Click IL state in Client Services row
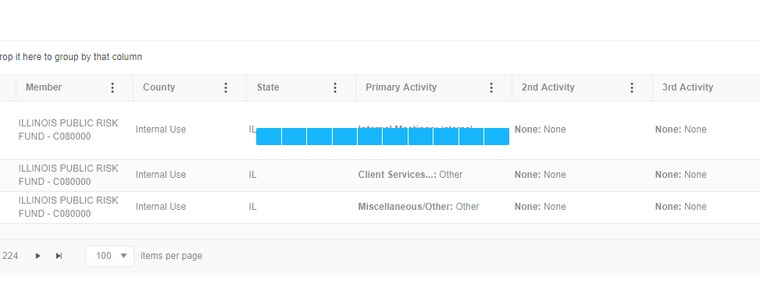 [x=252, y=175]
